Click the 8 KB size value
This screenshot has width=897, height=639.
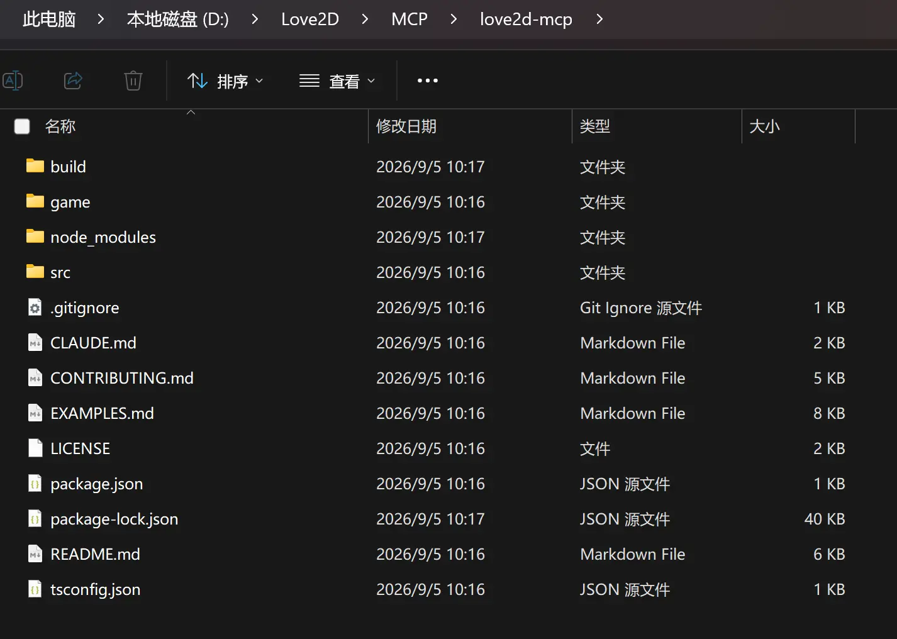(x=829, y=413)
